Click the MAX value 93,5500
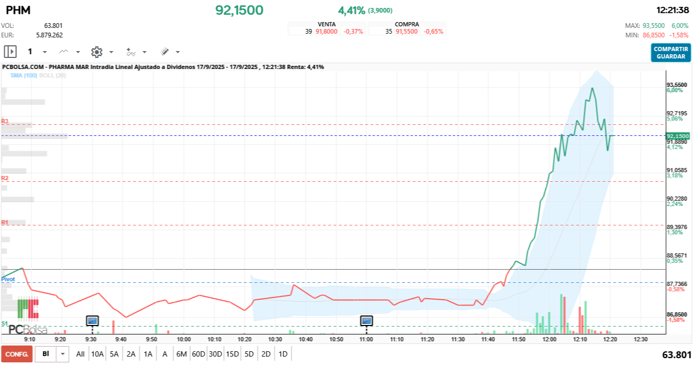699x365 pixels. tap(654, 25)
